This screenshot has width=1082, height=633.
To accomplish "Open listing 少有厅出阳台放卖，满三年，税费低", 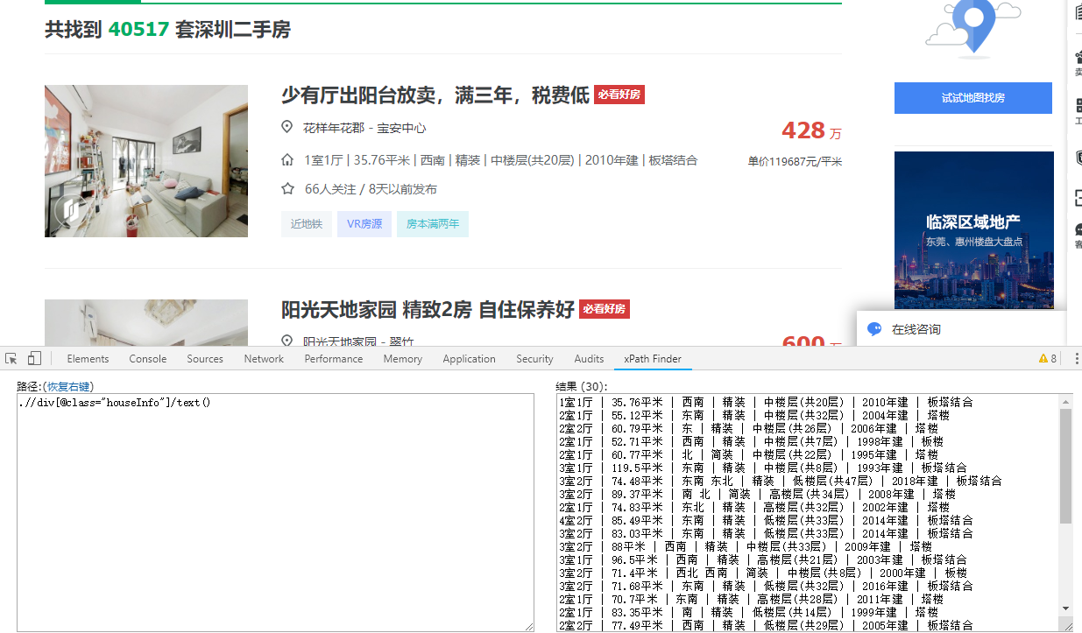I will point(435,95).
